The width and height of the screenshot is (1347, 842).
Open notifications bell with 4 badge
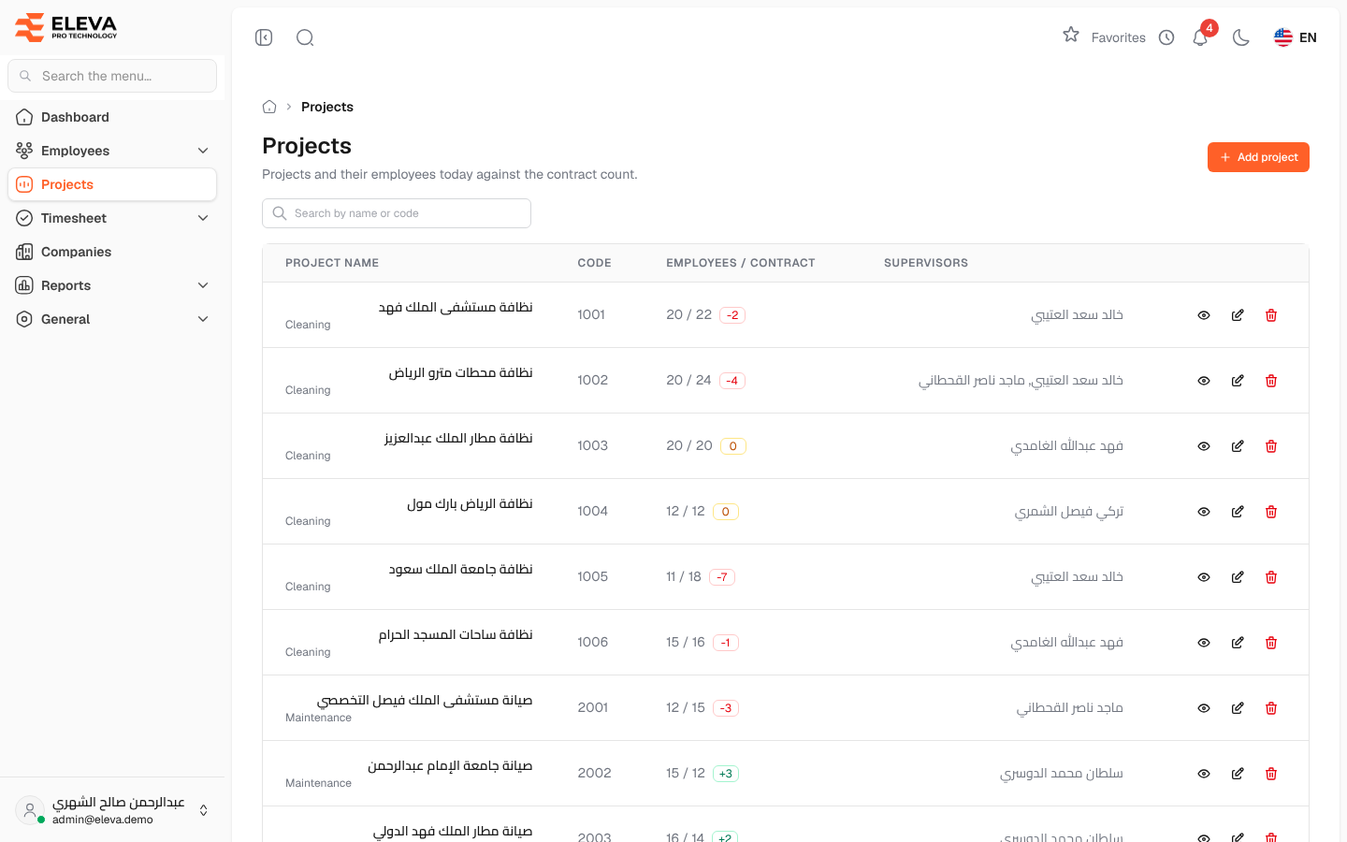click(x=1201, y=37)
